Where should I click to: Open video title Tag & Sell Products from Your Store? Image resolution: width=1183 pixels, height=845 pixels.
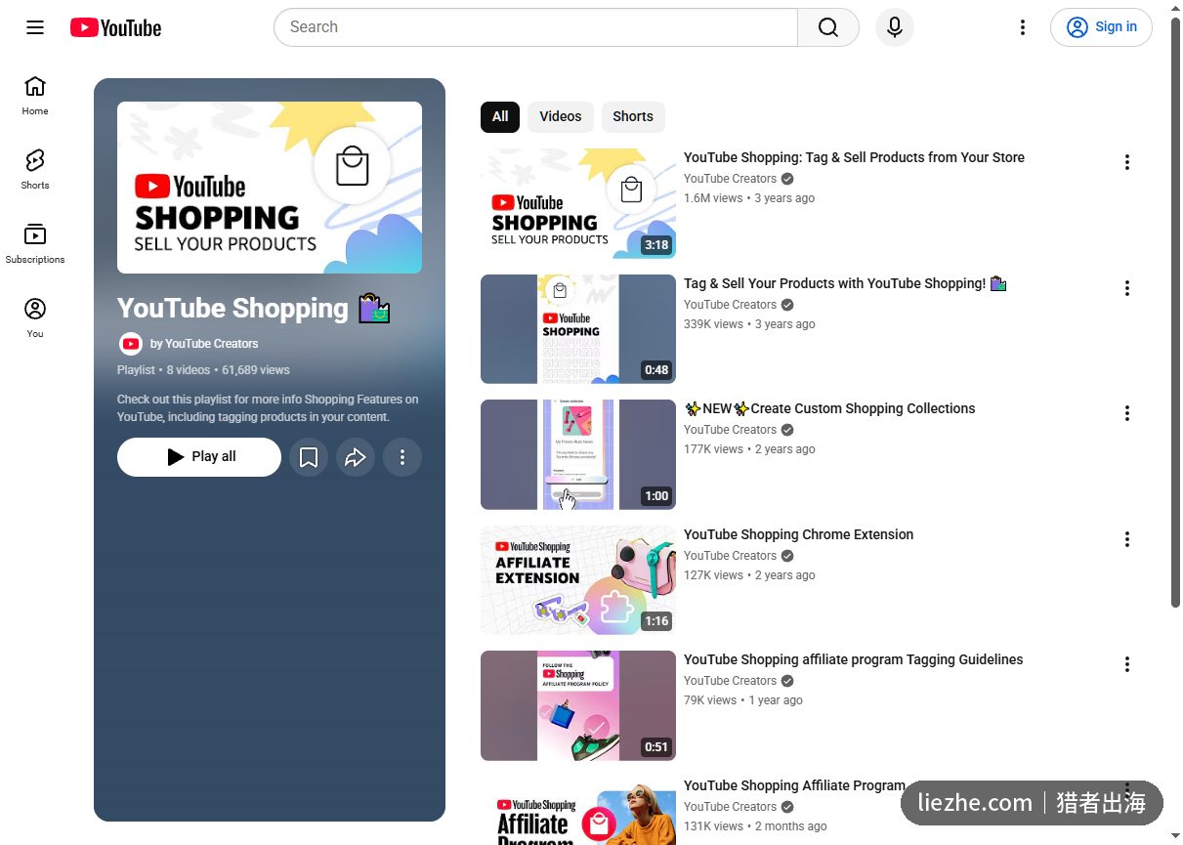point(854,157)
